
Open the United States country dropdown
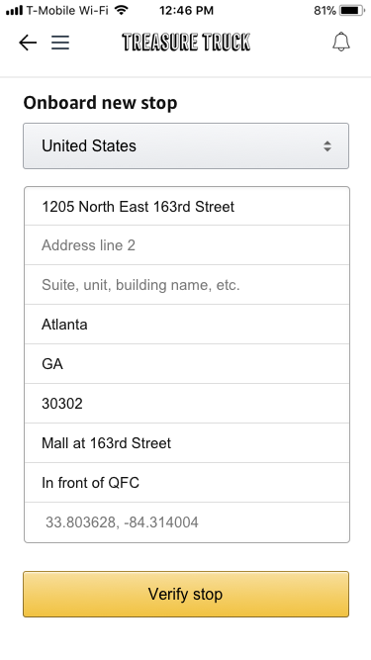[x=186, y=146]
